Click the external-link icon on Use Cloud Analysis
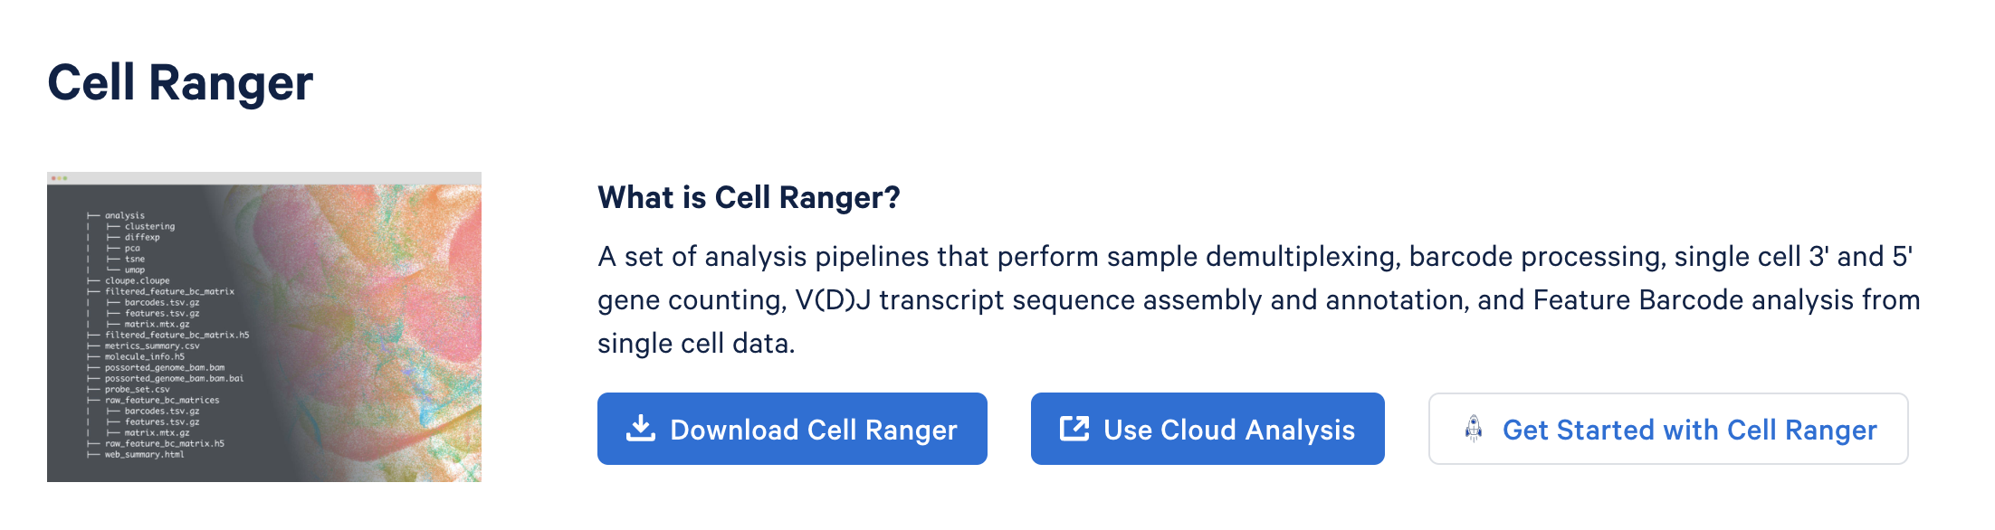The width and height of the screenshot is (1995, 530). [x=1074, y=429]
